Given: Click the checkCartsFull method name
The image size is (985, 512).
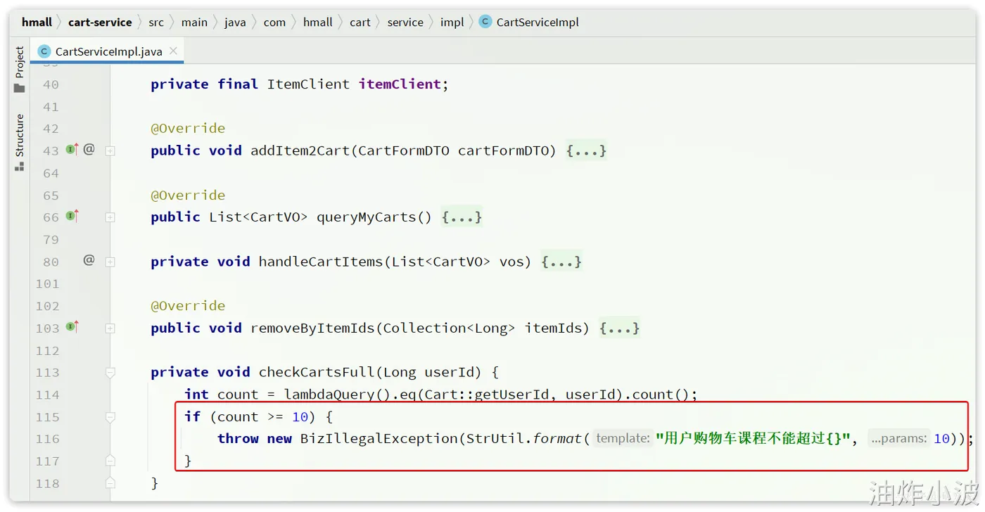Looking at the screenshot, I should (317, 373).
